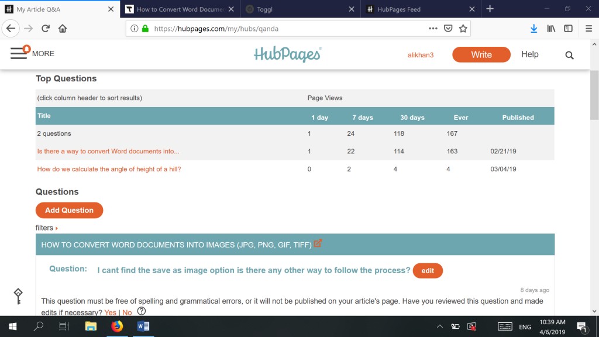
Task: Sort table by 30 days column
Action: [412, 118]
